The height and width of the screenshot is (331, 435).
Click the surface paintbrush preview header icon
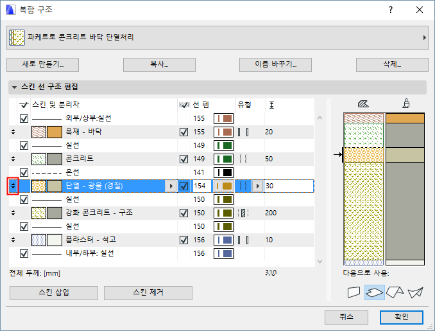coord(406,103)
